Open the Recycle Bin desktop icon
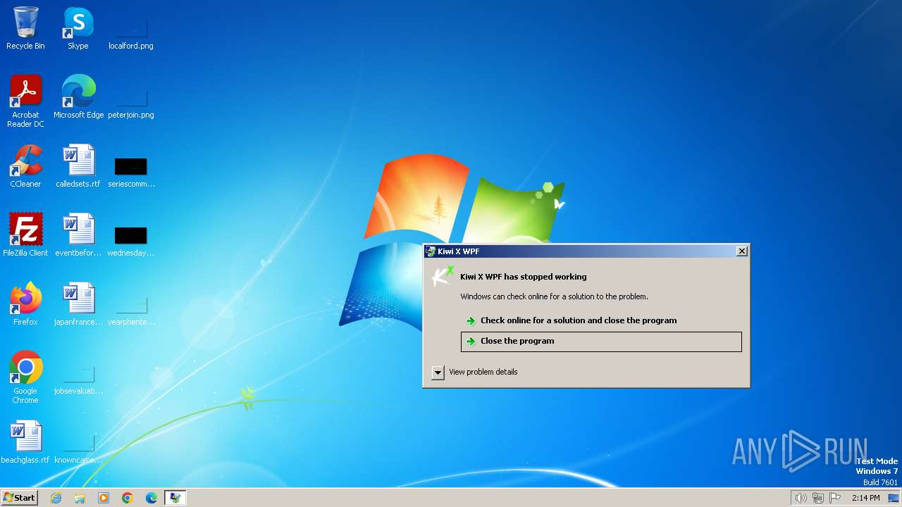902x507 pixels. coord(25,28)
